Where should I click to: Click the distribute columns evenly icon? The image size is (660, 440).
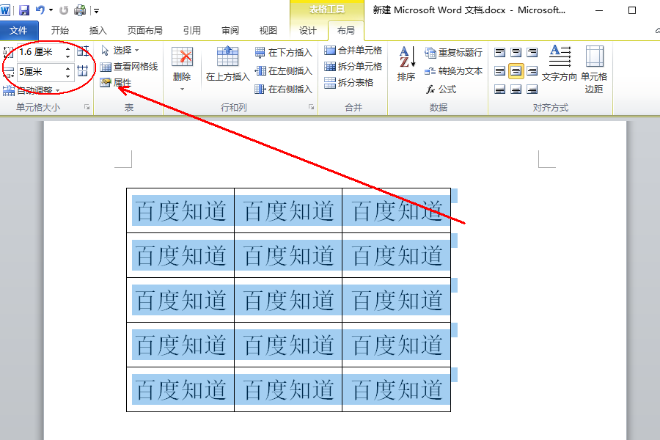(x=83, y=70)
